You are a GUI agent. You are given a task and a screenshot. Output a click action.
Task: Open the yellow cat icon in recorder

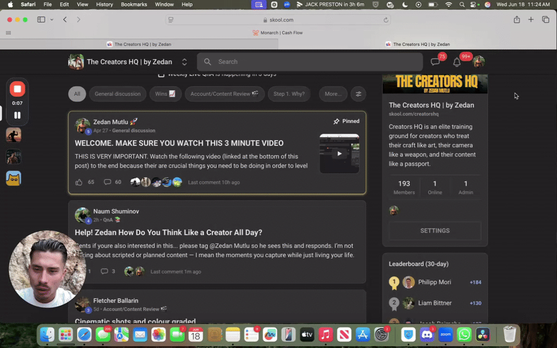coord(14,178)
